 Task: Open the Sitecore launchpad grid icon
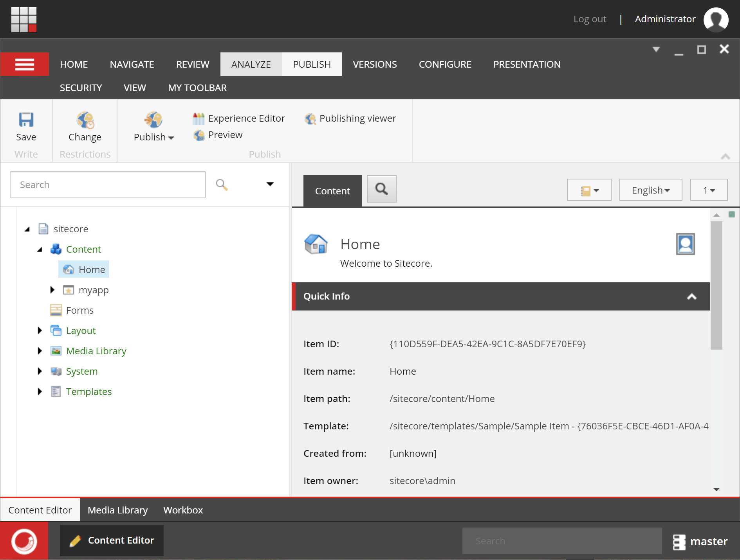point(24,19)
